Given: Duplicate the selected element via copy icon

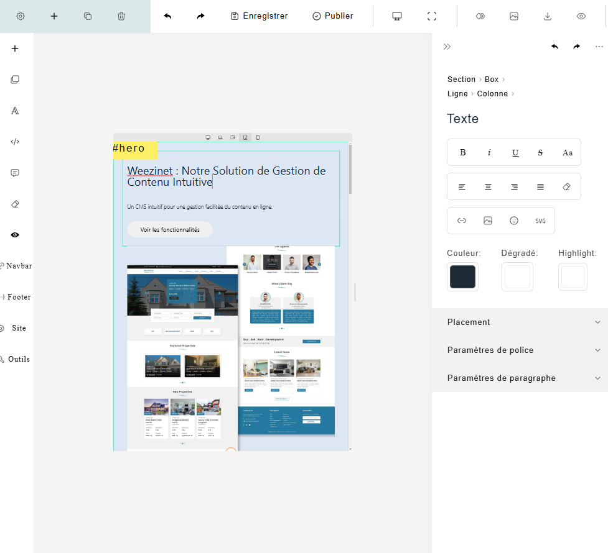Looking at the screenshot, I should 88,16.
